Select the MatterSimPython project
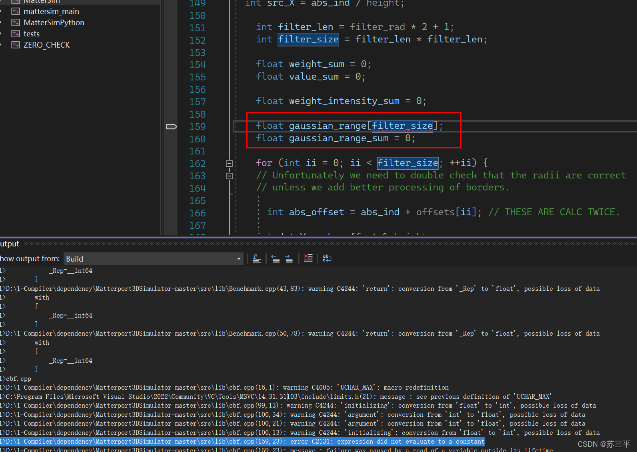637x452 pixels. pos(54,22)
